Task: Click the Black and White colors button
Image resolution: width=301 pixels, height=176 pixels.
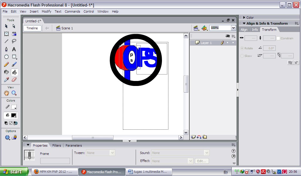Action: click(x=6, y=123)
